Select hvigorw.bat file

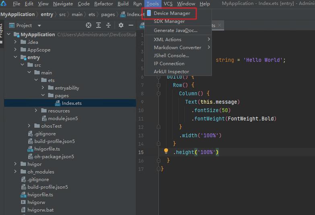[40, 210]
